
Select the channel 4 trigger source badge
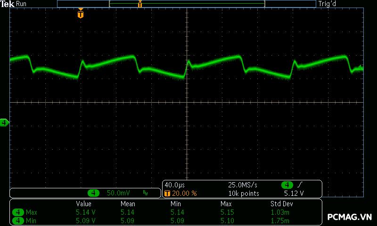pyautogui.click(x=287, y=185)
